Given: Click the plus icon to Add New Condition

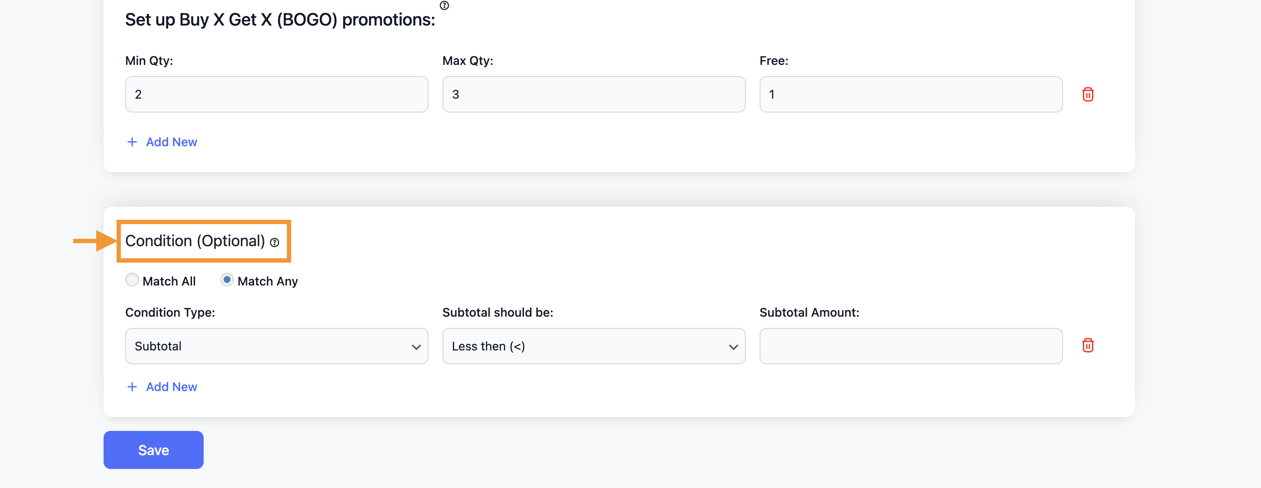Looking at the screenshot, I should pyautogui.click(x=131, y=387).
